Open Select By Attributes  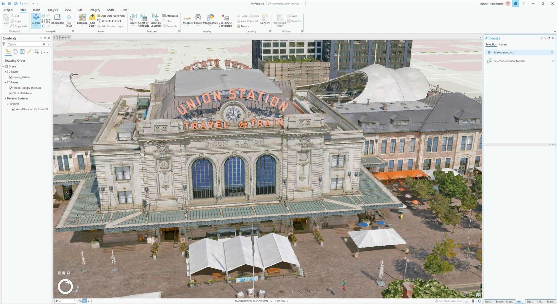(143, 20)
